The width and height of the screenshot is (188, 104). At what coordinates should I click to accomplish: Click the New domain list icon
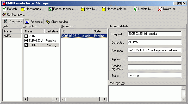point(104,9)
